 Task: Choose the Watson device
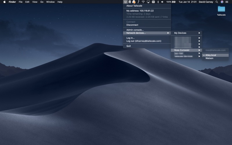(209, 58)
